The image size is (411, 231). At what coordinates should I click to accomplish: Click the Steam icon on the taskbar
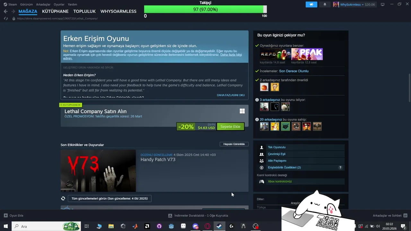click(219, 226)
